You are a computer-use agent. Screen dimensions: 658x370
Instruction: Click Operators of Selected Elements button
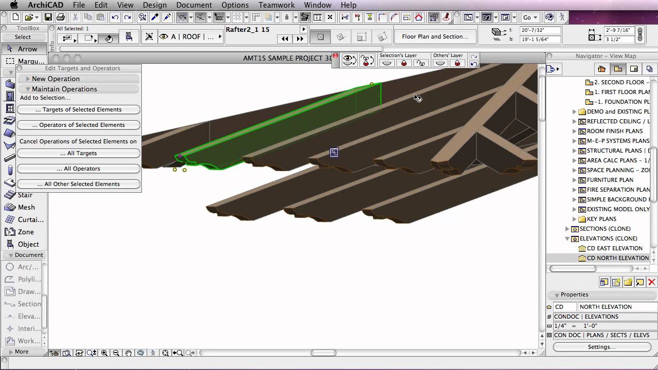pos(79,125)
